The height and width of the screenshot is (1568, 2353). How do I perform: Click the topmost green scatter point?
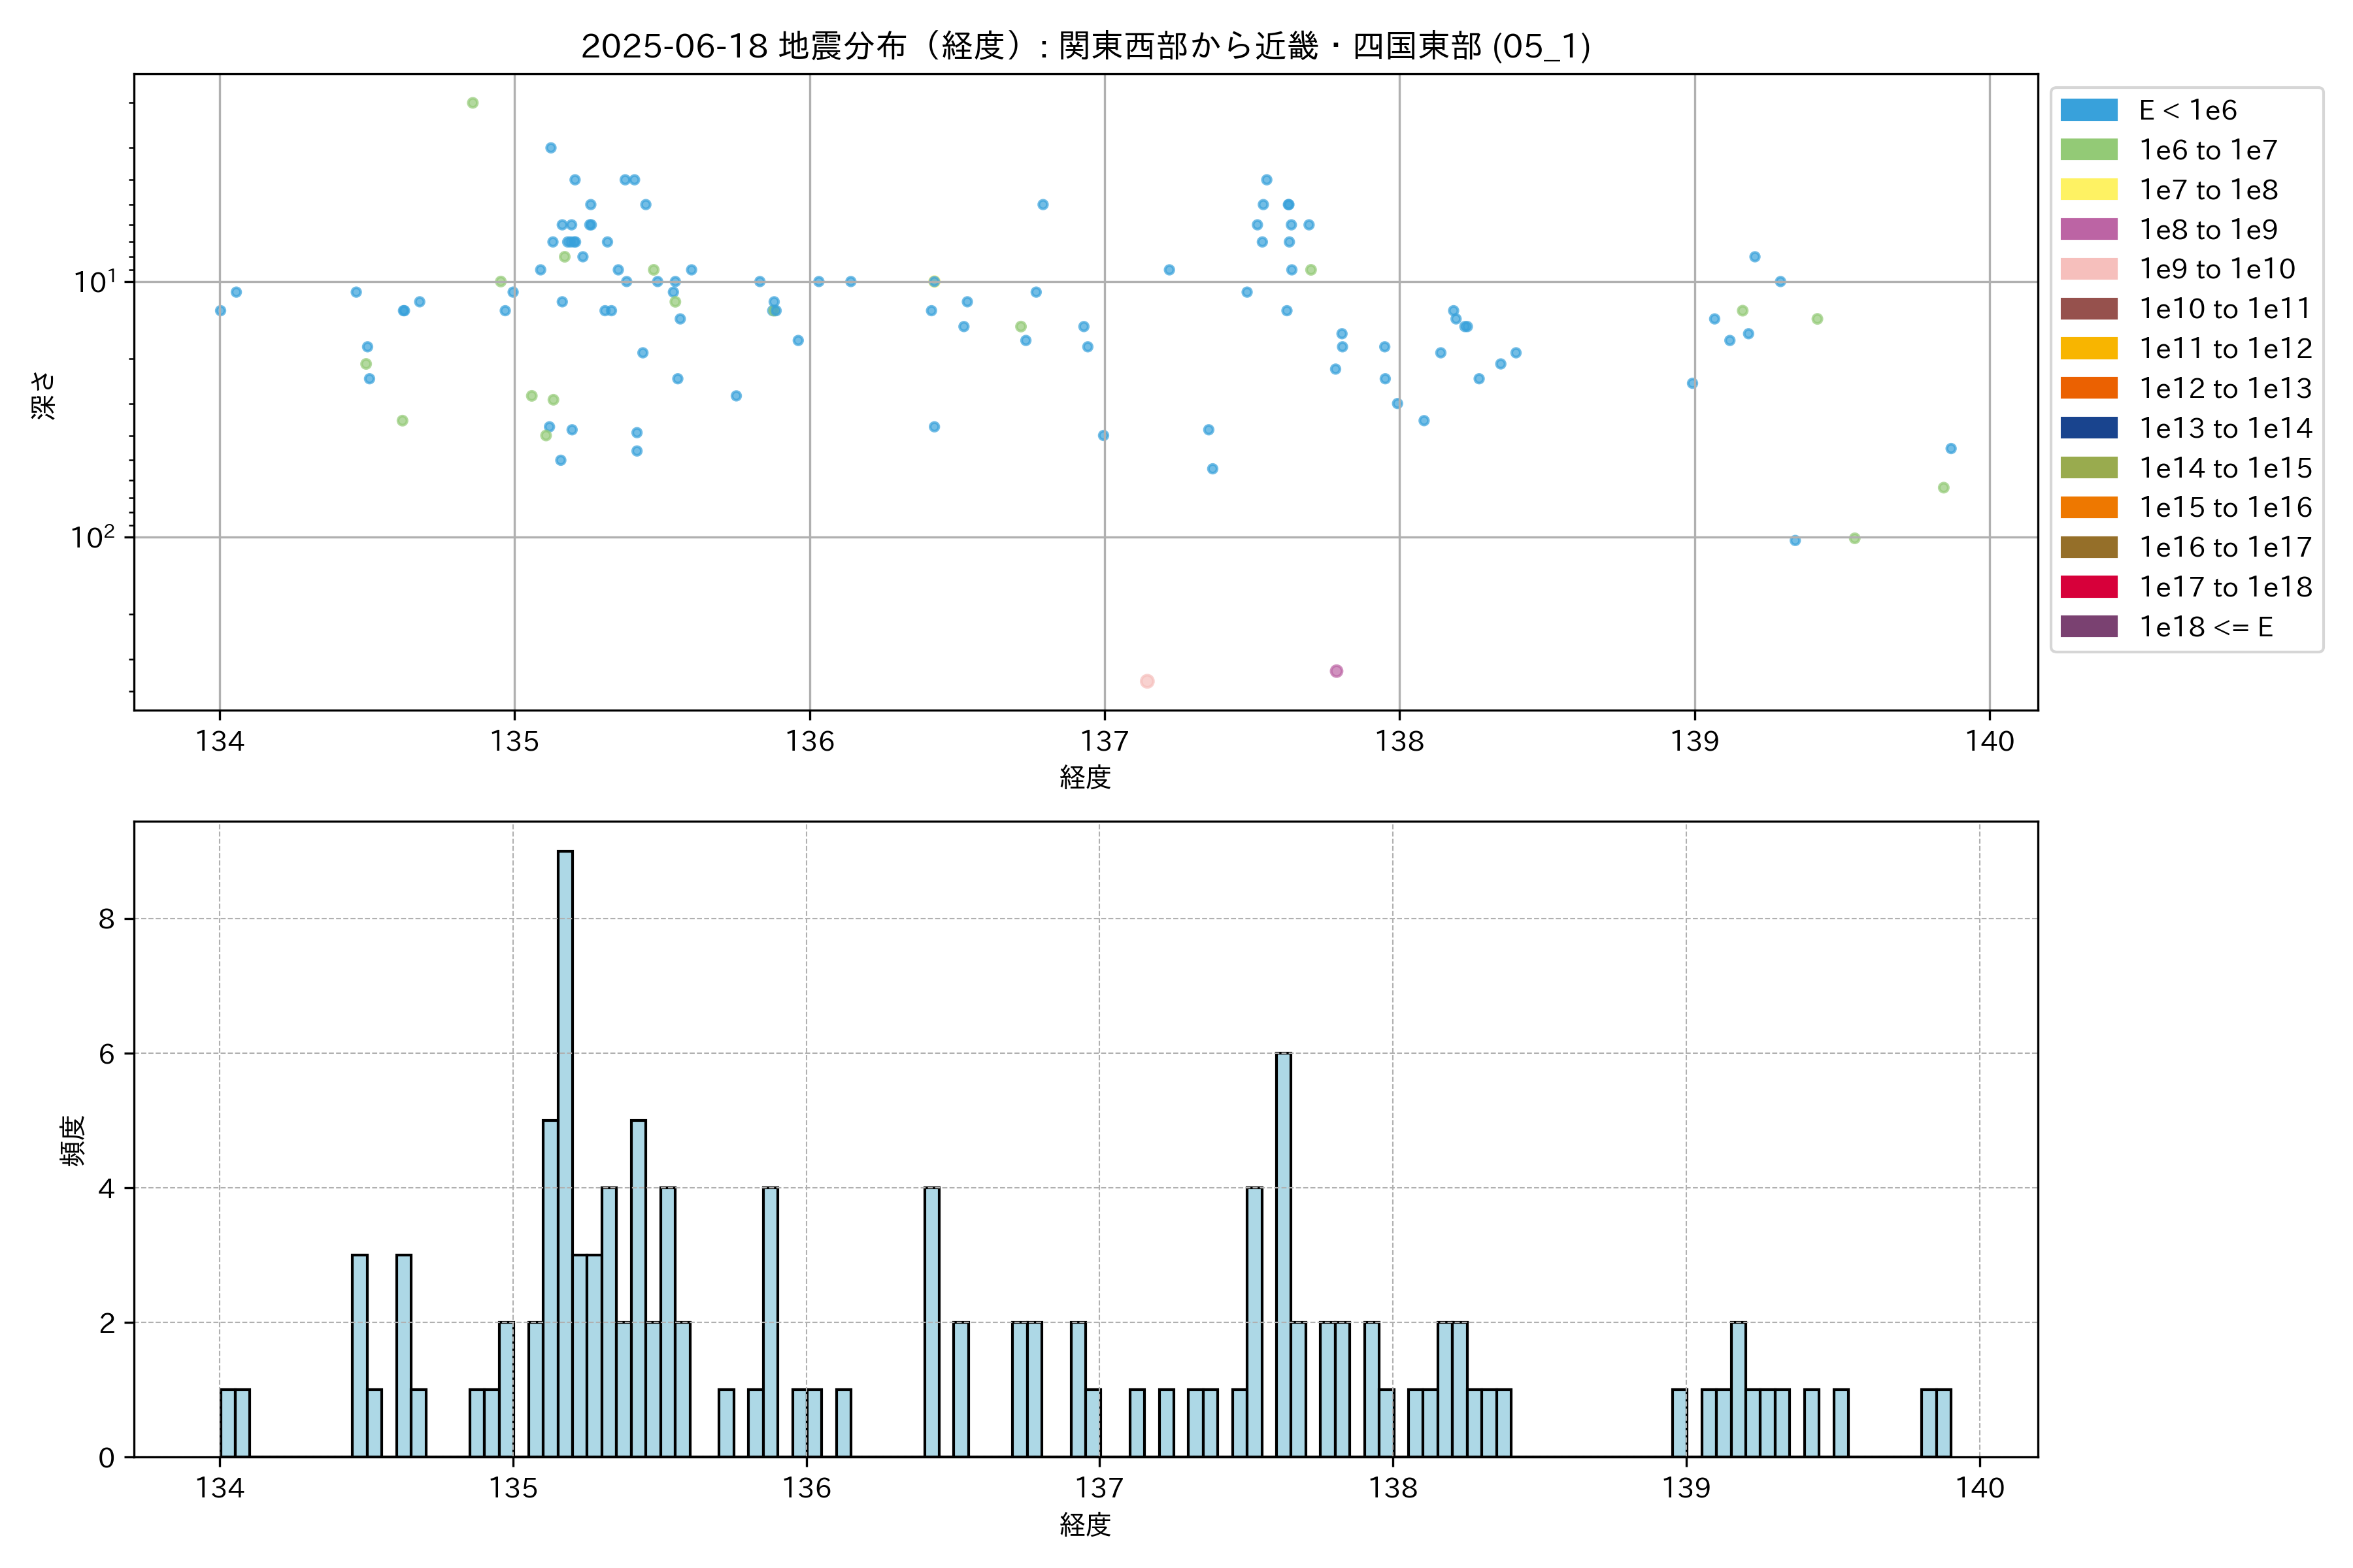click(x=472, y=103)
